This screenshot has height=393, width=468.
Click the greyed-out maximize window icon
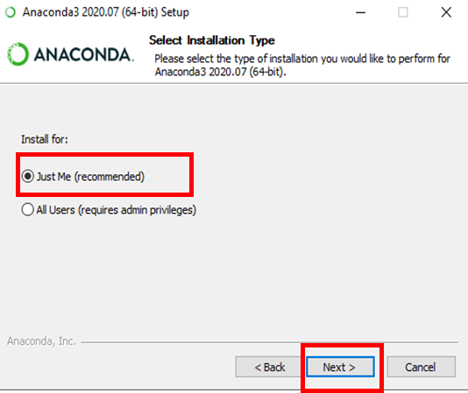click(403, 12)
